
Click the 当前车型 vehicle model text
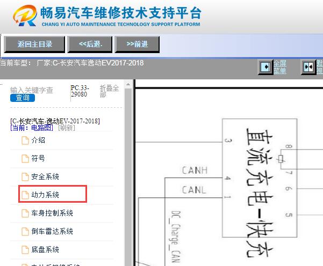[71, 63]
